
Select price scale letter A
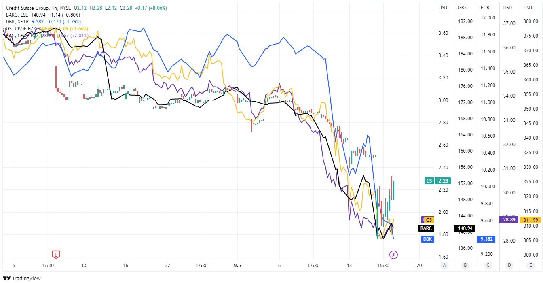(x=445, y=266)
